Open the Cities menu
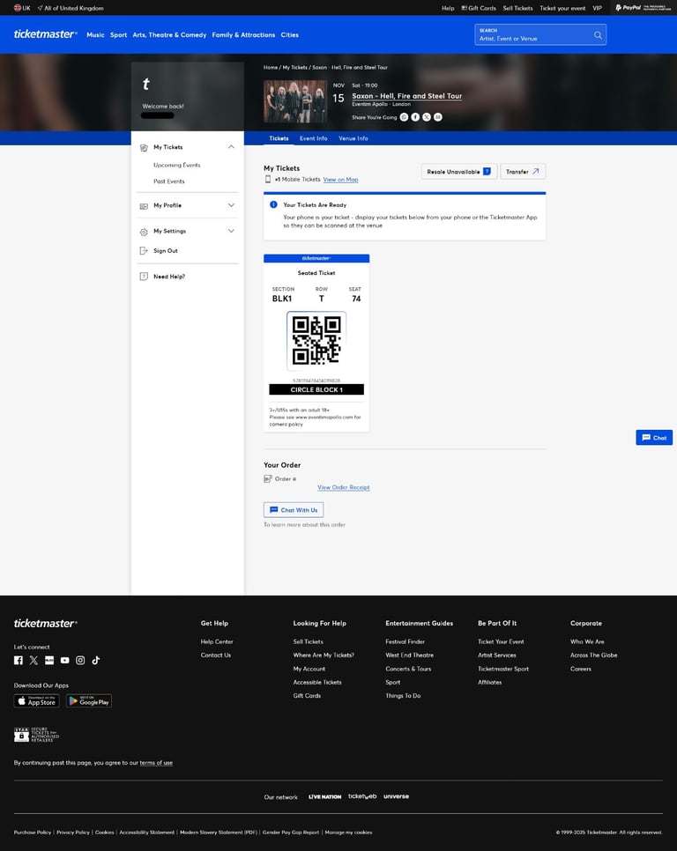Screen dimensions: 677x851 [x=289, y=34]
